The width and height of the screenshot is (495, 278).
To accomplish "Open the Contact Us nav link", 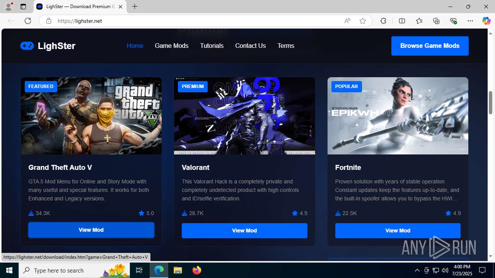I will 250,46.
